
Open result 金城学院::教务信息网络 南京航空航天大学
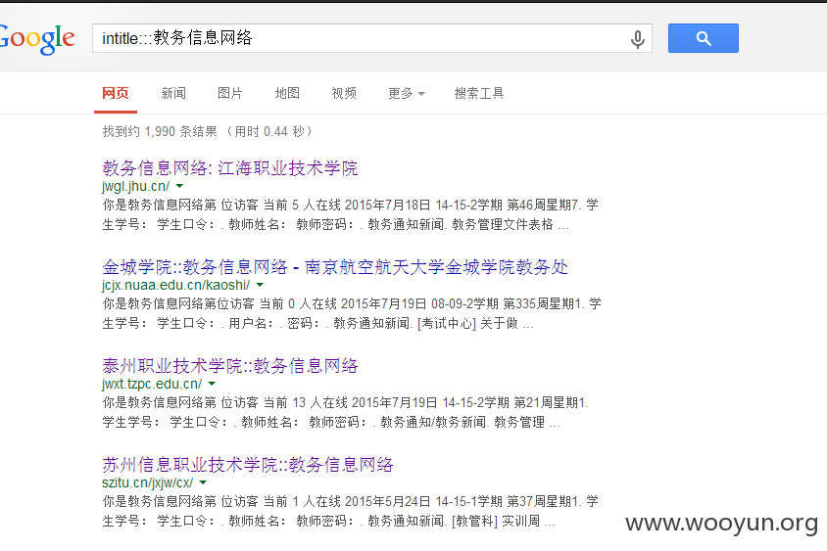(x=335, y=267)
